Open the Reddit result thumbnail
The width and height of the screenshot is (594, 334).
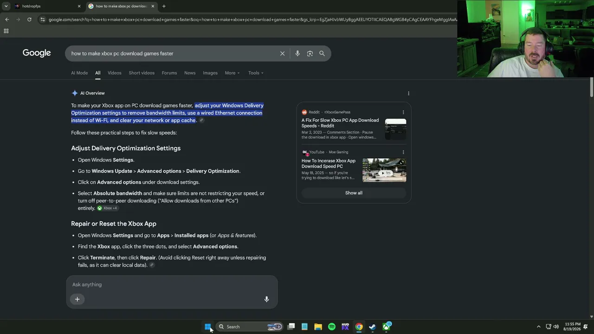click(x=395, y=129)
